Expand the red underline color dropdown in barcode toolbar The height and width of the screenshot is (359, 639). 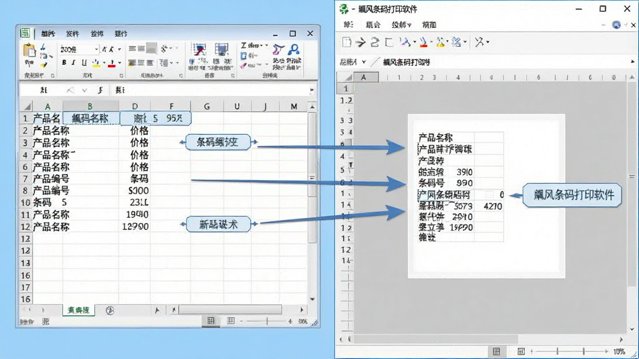[x=431, y=42]
